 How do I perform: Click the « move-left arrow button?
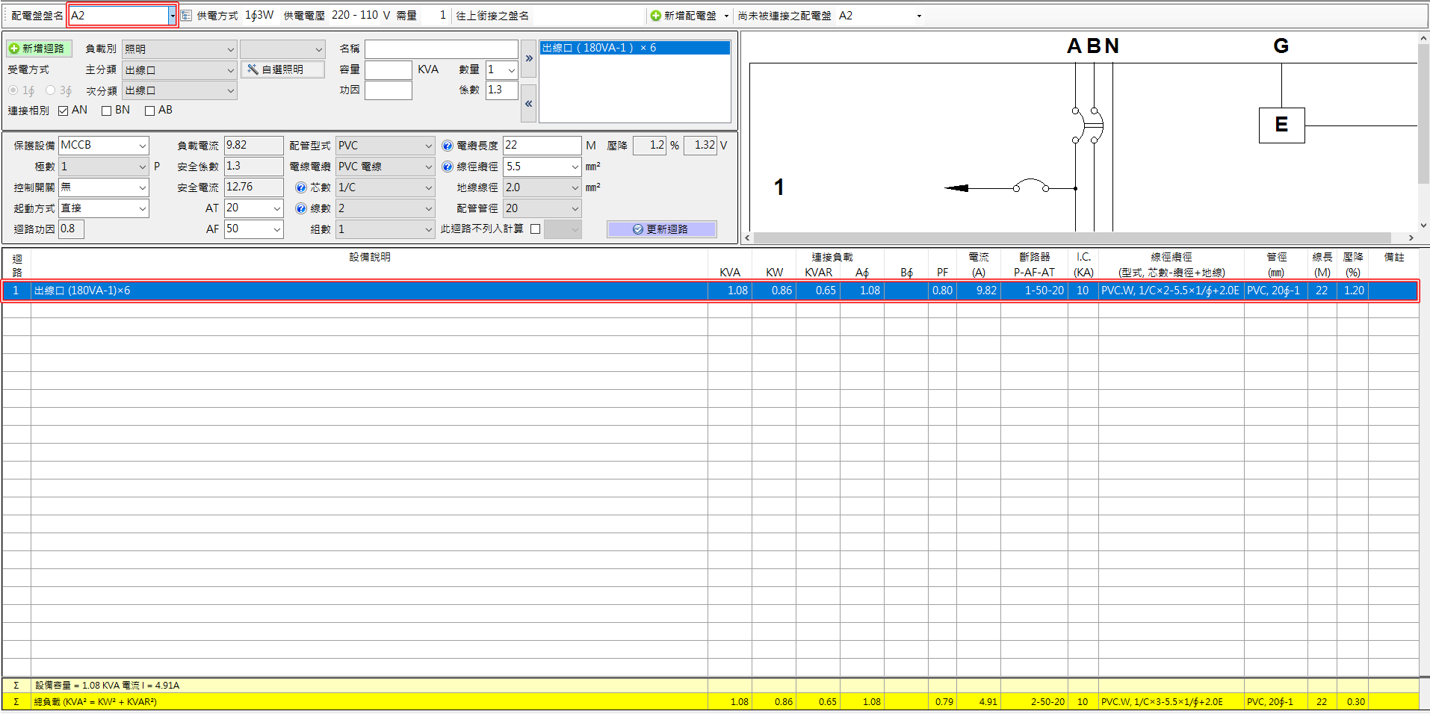pyautogui.click(x=529, y=104)
